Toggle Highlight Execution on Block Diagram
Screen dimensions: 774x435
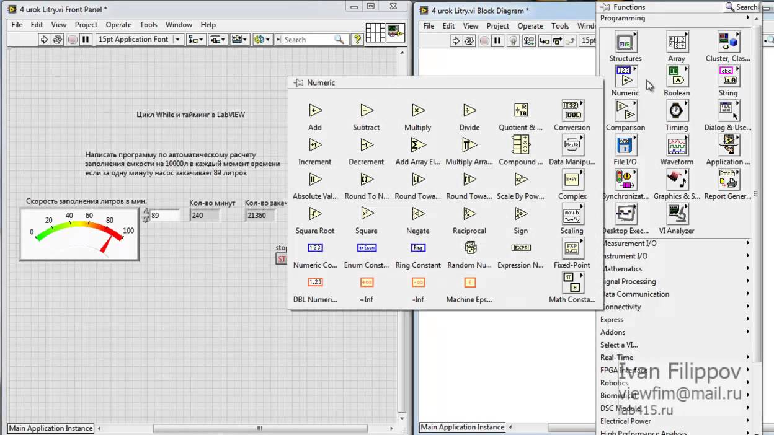[514, 41]
